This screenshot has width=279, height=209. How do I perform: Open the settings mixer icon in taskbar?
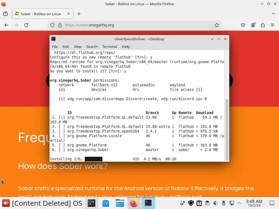(92, 203)
